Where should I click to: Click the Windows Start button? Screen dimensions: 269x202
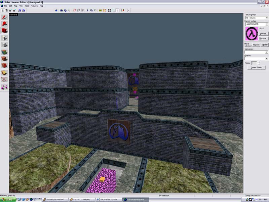[8, 199]
